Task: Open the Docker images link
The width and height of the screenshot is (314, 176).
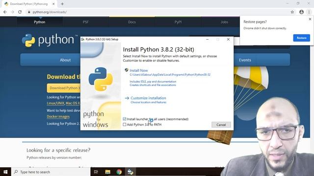Action: click(58, 116)
